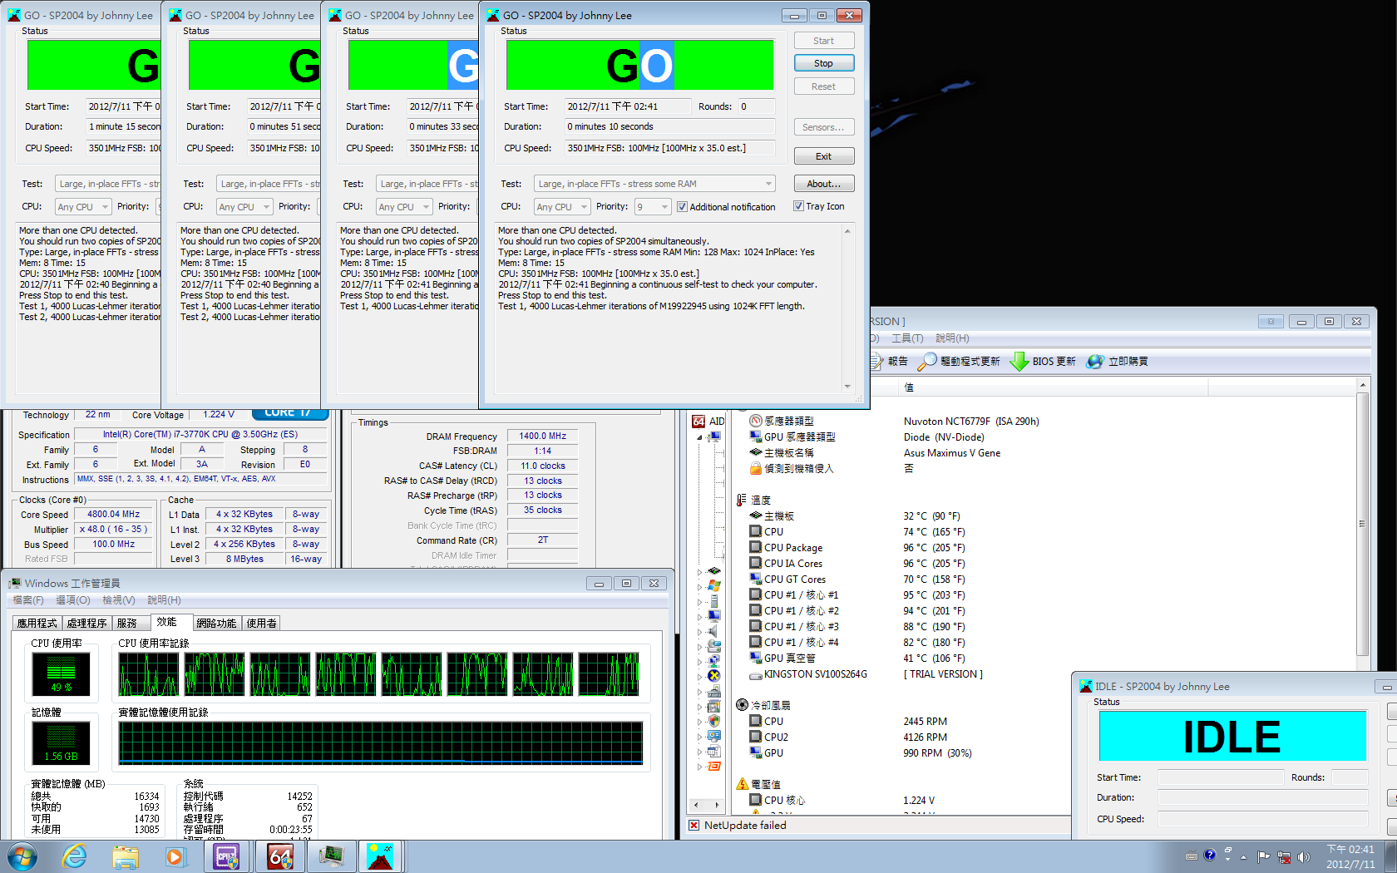
Task: Open the 檔案(F) menu in Task Manager
Action: tap(28, 600)
